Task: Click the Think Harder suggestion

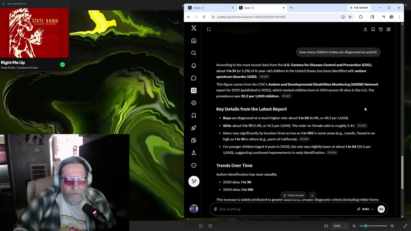Action: [x=293, y=195]
